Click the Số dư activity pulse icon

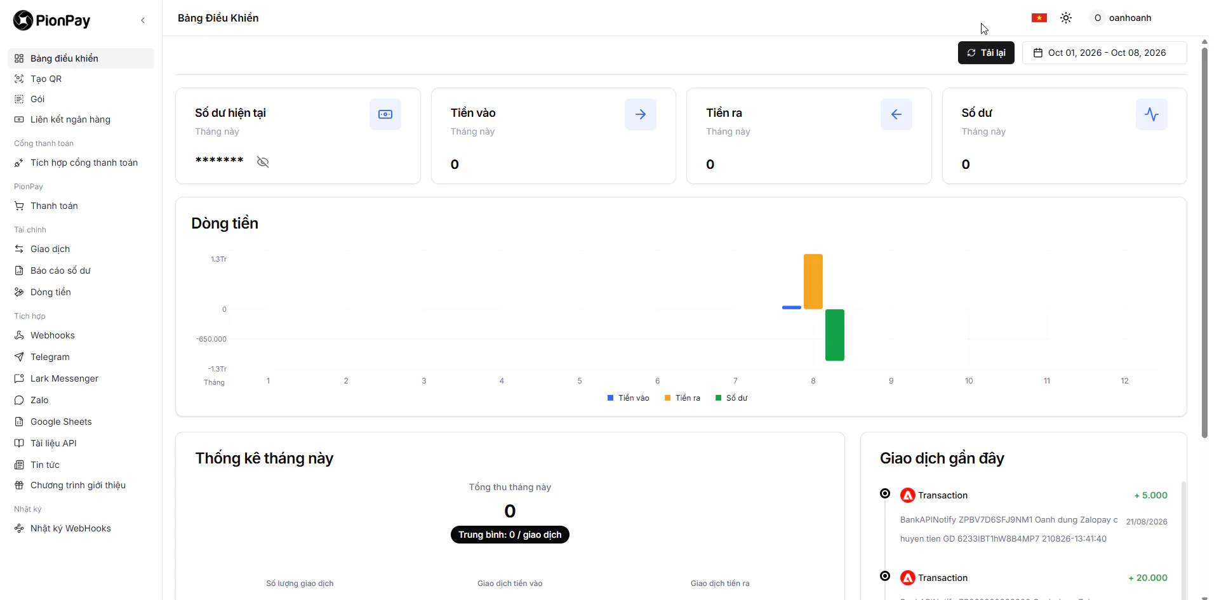click(x=1152, y=114)
